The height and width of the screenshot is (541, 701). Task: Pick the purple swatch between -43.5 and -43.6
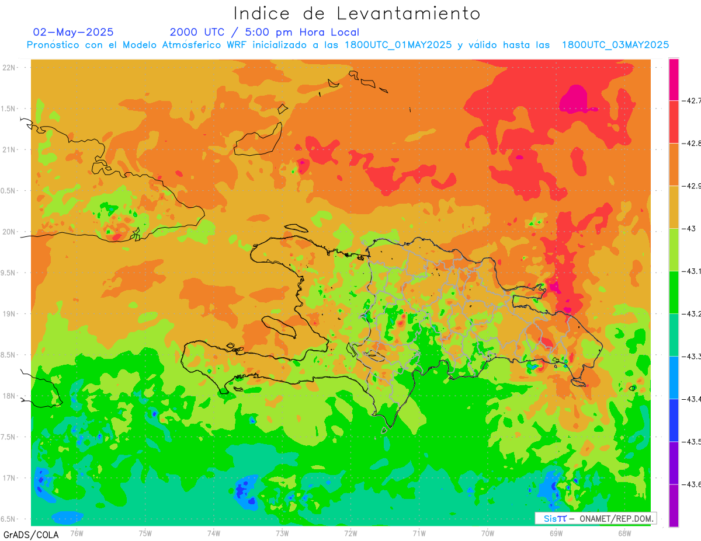pos(674,462)
